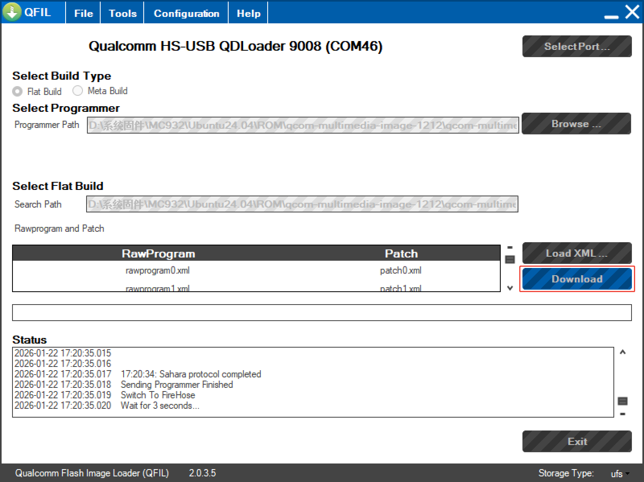The height and width of the screenshot is (482, 644).
Task: Expand the RawProgram list with the down chevron
Action: pos(510,288)
